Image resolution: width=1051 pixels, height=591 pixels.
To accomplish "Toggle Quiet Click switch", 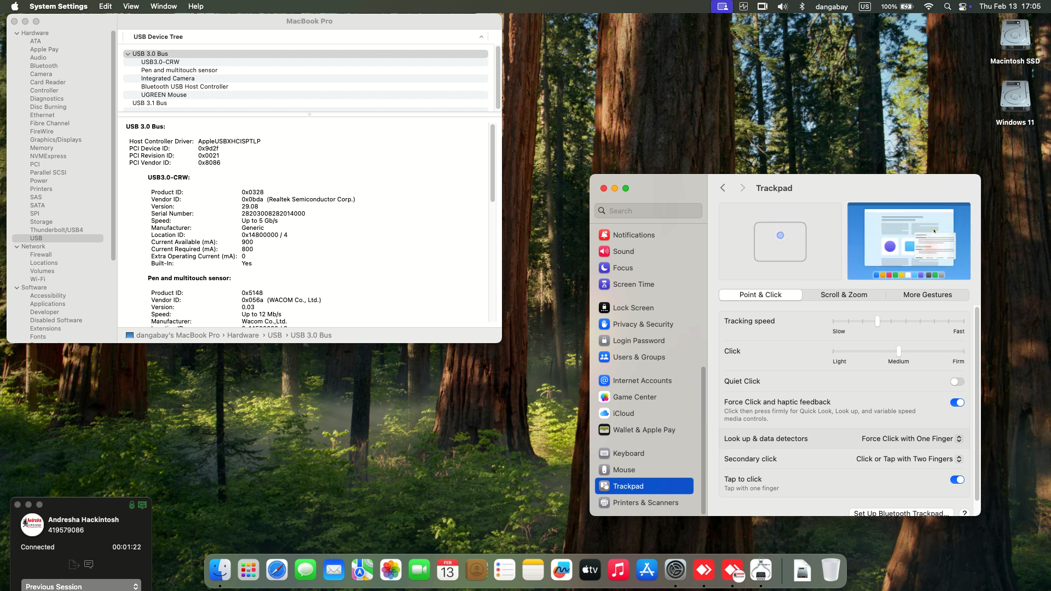I will click(957, 381).
